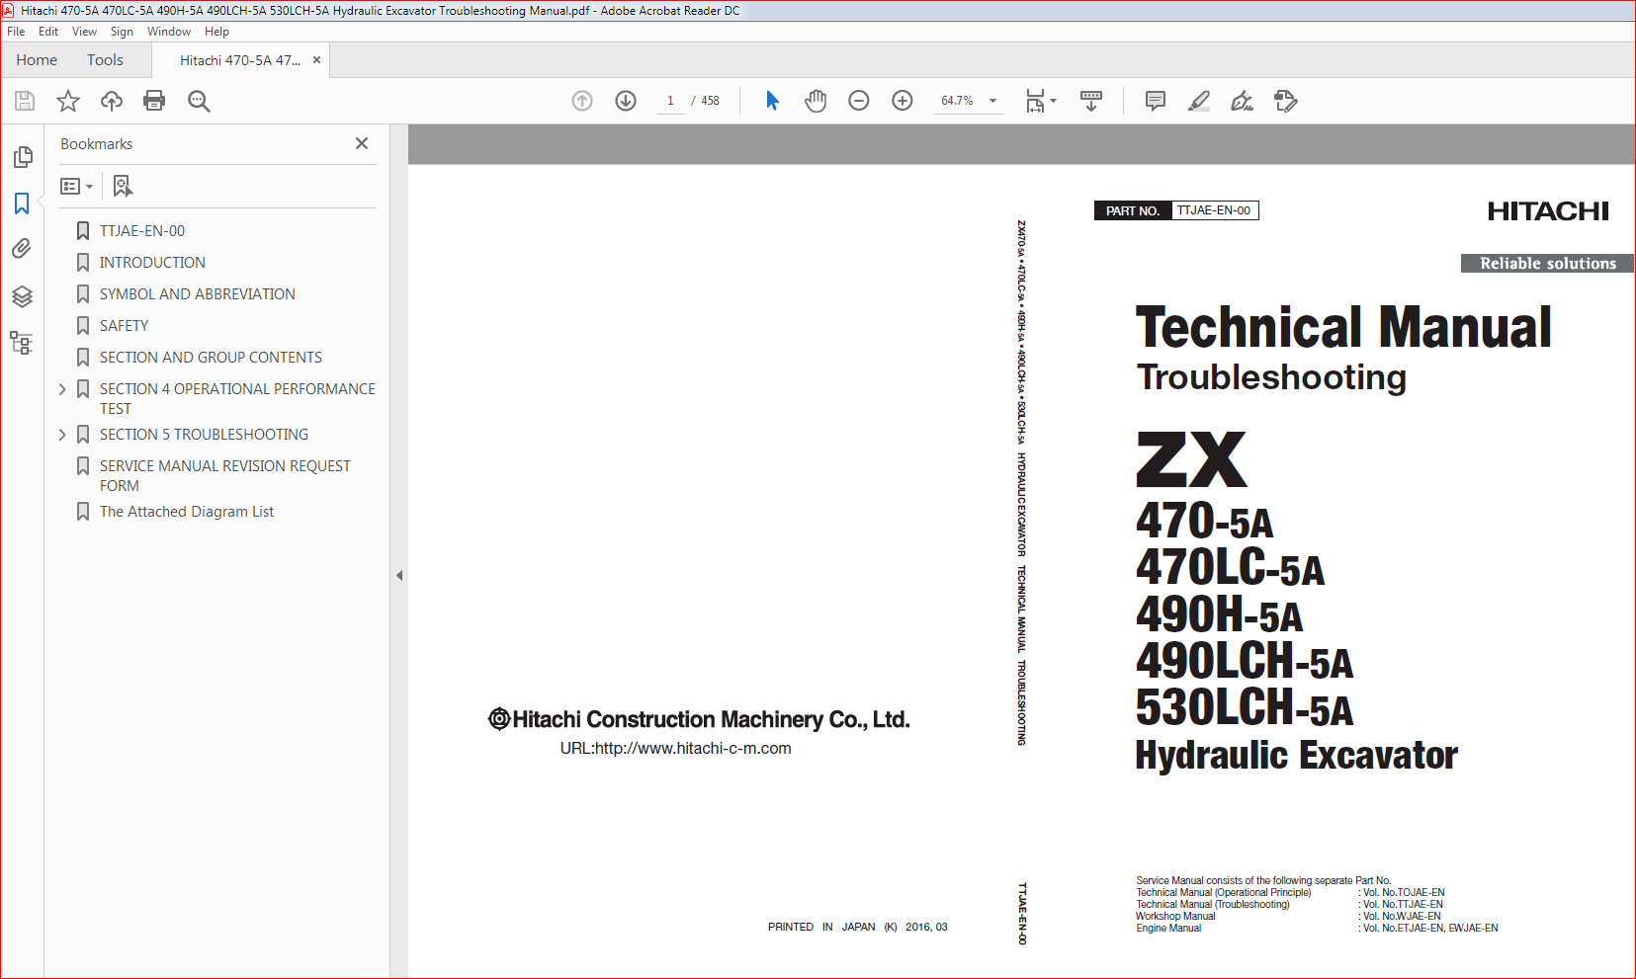
Task: Add bookmark star icon in toolbar
Action: click(68, 101)
